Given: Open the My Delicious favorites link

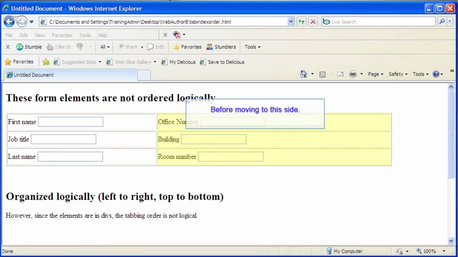Looking at the screenshot, I should click(178, 62).
